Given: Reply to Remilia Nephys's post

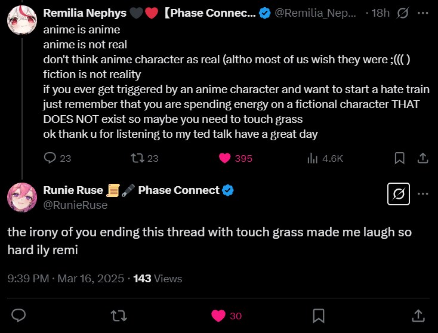Looking at the screenshot, I should coord(51,158).
